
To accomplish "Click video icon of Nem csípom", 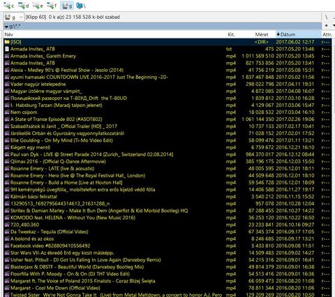I will 7,112.
